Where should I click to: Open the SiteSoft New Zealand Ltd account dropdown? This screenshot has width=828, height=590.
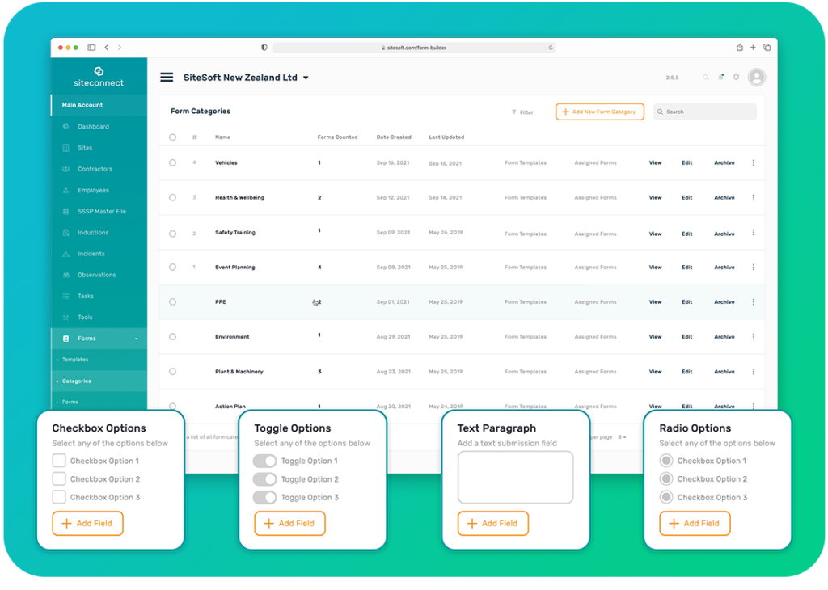[306, 78]
